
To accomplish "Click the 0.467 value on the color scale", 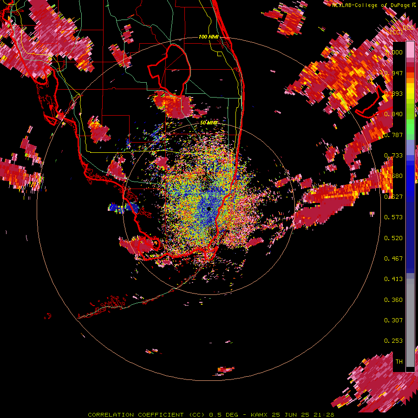I will (393, 259).
